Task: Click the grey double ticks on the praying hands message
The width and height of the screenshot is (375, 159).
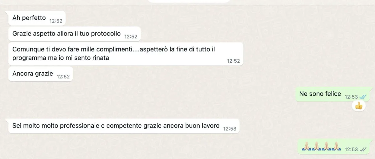Action: click(x=363, y=149)
